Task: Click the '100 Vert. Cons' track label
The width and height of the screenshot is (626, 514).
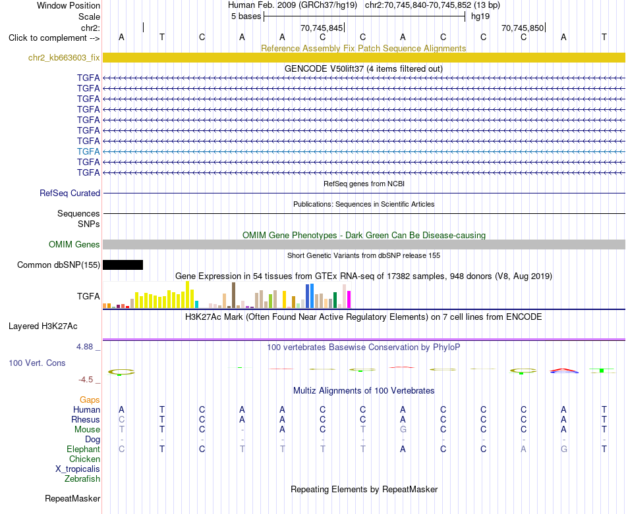Action: (x=37, y=363)
